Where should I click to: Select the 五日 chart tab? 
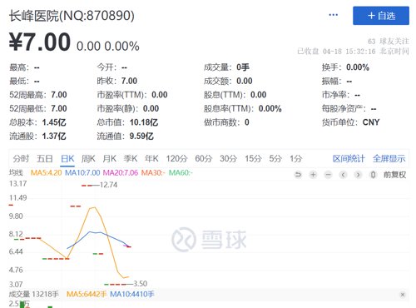coord(45,159)
